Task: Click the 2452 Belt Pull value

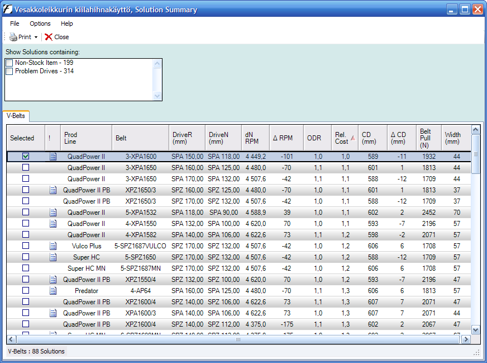Action: 428,213
